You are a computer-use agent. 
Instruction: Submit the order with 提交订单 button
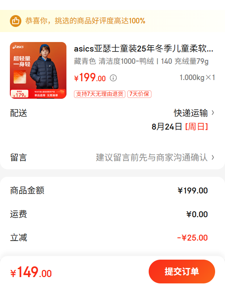182,272
